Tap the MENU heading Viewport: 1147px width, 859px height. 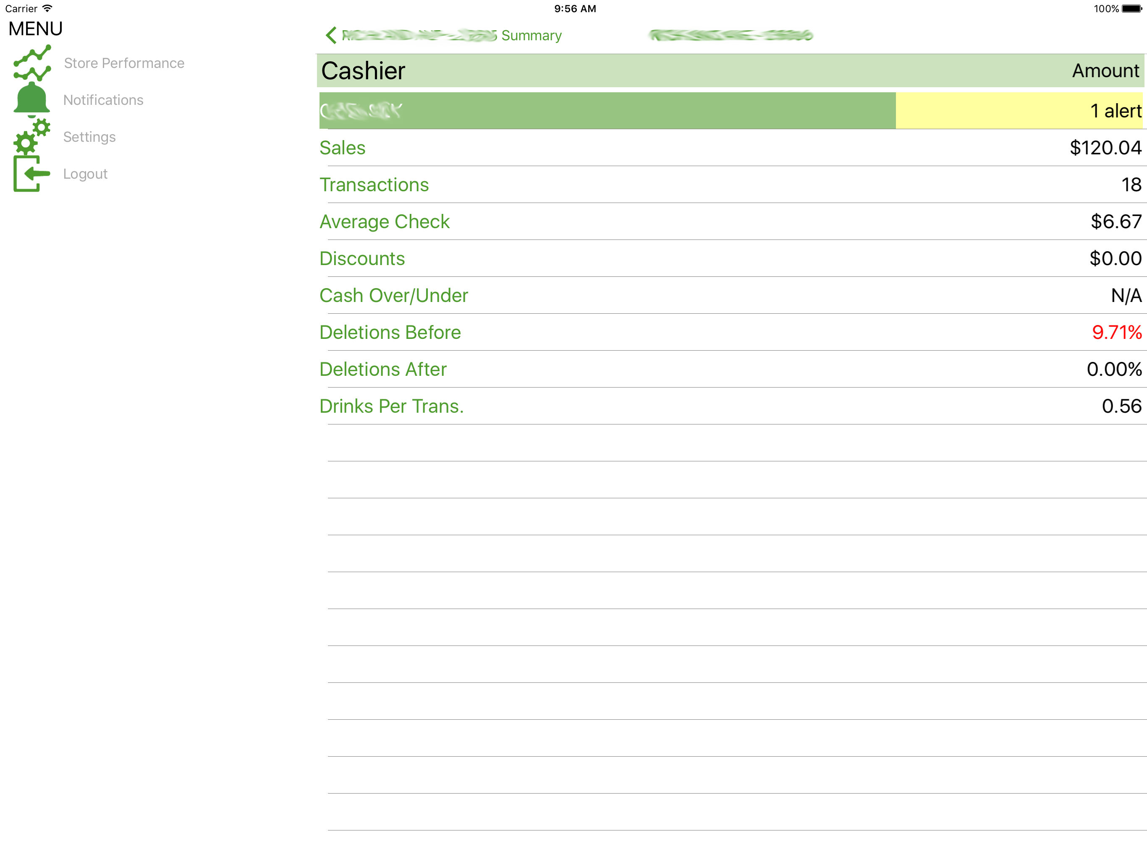tap(35, 29)
